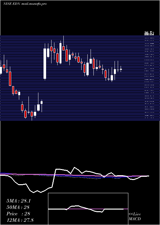
Task: Click the Price : 28 value
Action: click(x=18, y=214)
